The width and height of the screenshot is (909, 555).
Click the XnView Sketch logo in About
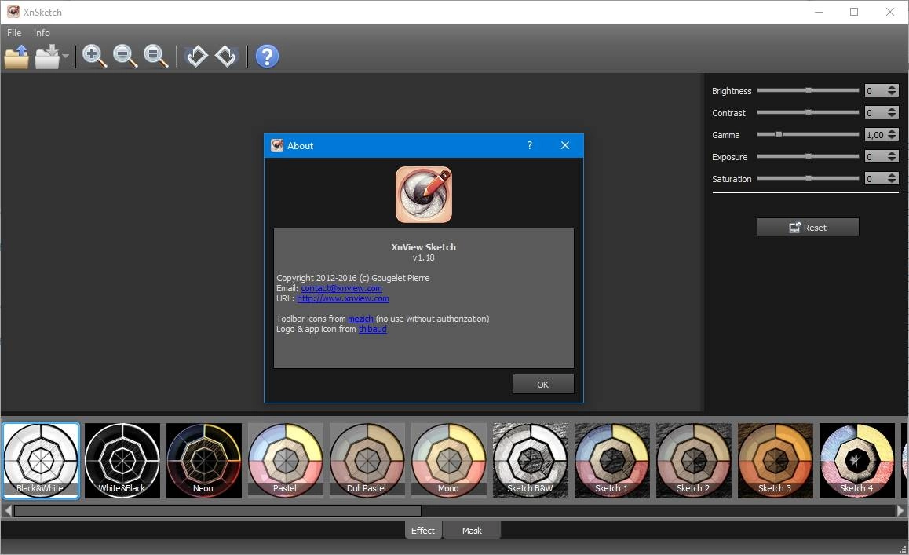(424, 195)
